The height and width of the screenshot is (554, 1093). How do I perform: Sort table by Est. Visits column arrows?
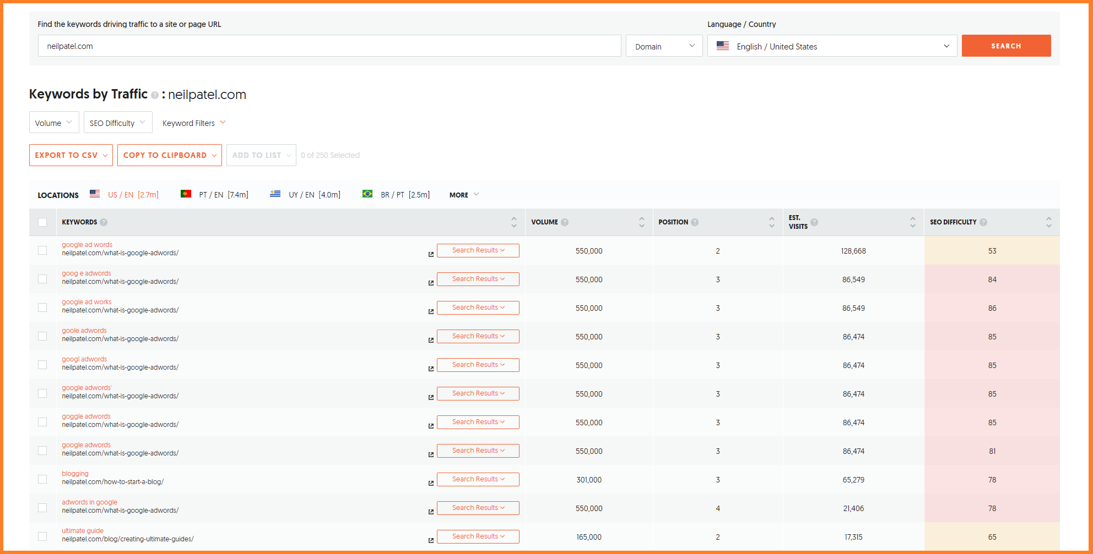pyautogui.click(x=913, y=222)
